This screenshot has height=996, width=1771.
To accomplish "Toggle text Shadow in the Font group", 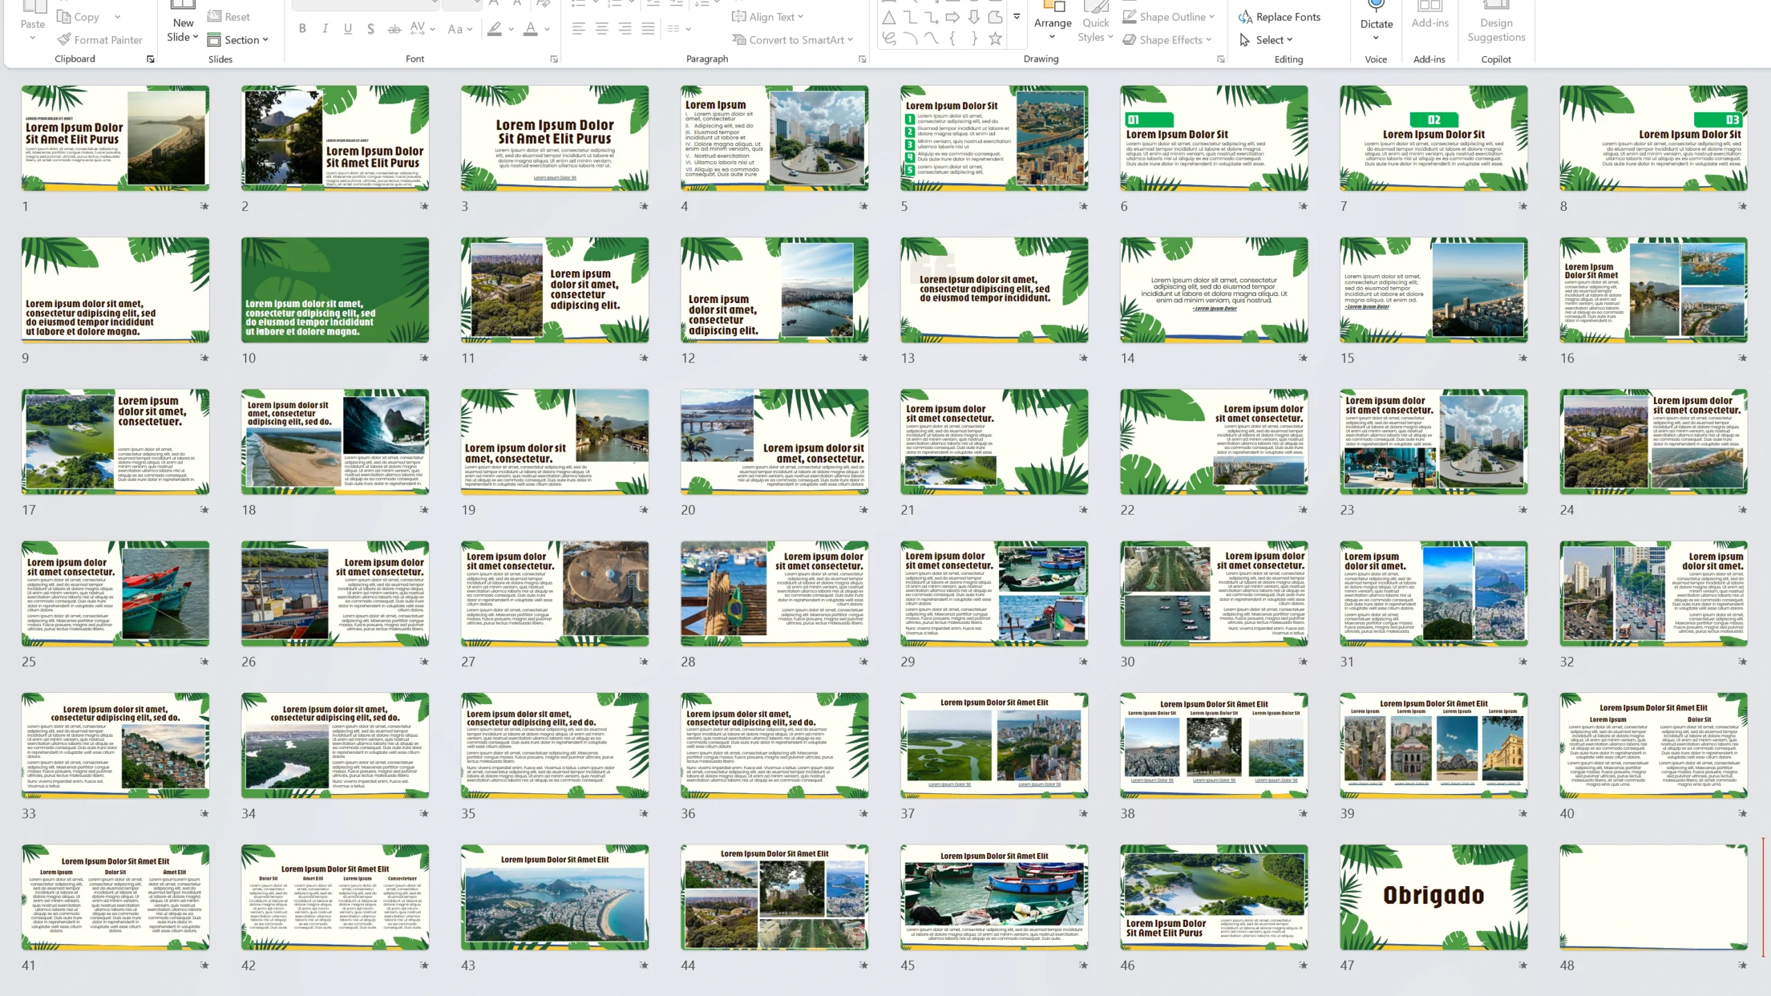I will tap(371, 29).
